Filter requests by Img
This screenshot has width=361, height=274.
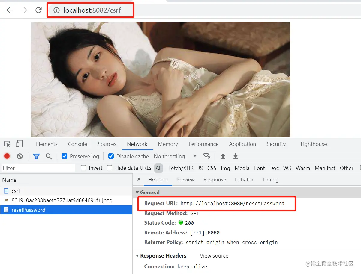[x=225, y=168]
